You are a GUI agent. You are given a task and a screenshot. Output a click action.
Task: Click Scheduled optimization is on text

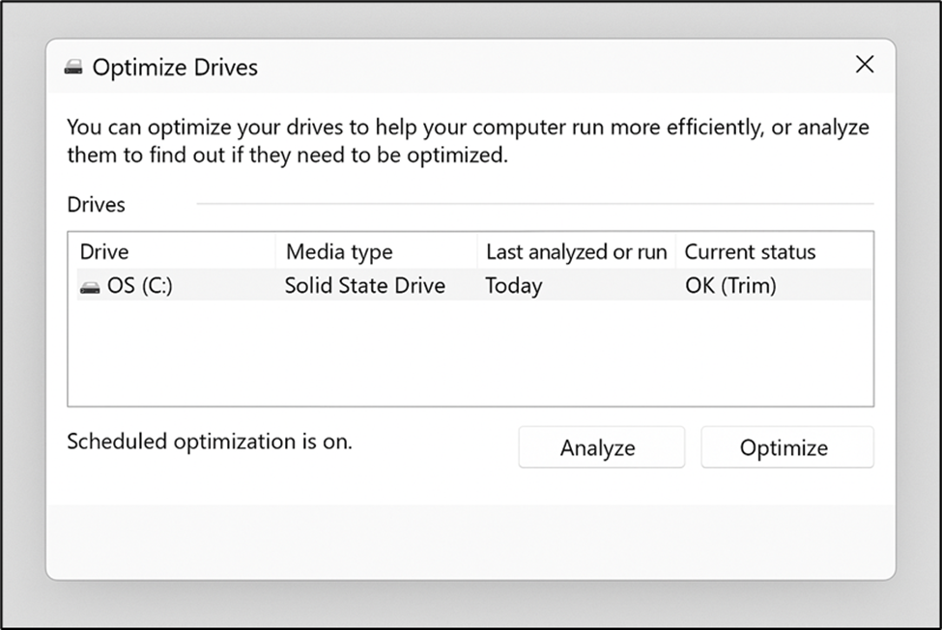(x=209, y=442)
